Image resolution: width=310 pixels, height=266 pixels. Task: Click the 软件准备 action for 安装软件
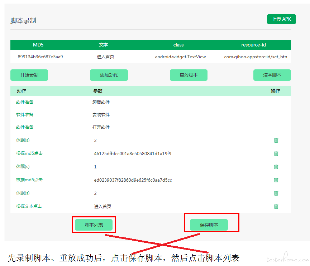pos(25,114)
